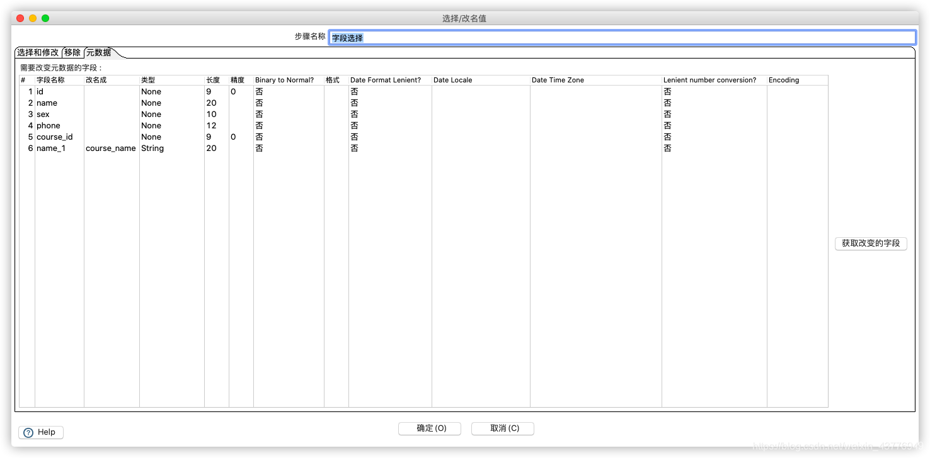Focus the 步骤名称 input field

[x=622, y=38]
